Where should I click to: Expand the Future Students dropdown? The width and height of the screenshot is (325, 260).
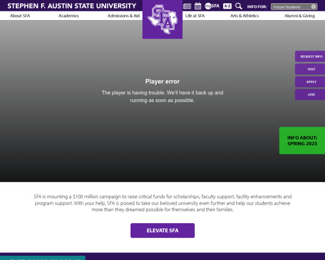(x=295, y=7)
